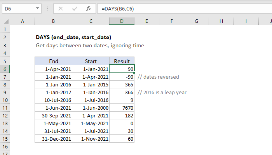Select row 5 header
Viewport: 272px width, 155px height.
tap(5, 61)
